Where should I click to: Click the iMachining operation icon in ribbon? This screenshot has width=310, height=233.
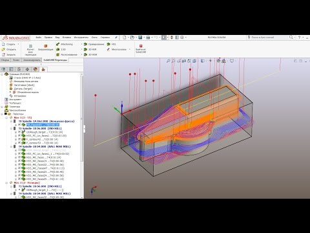tap(57, 44)
